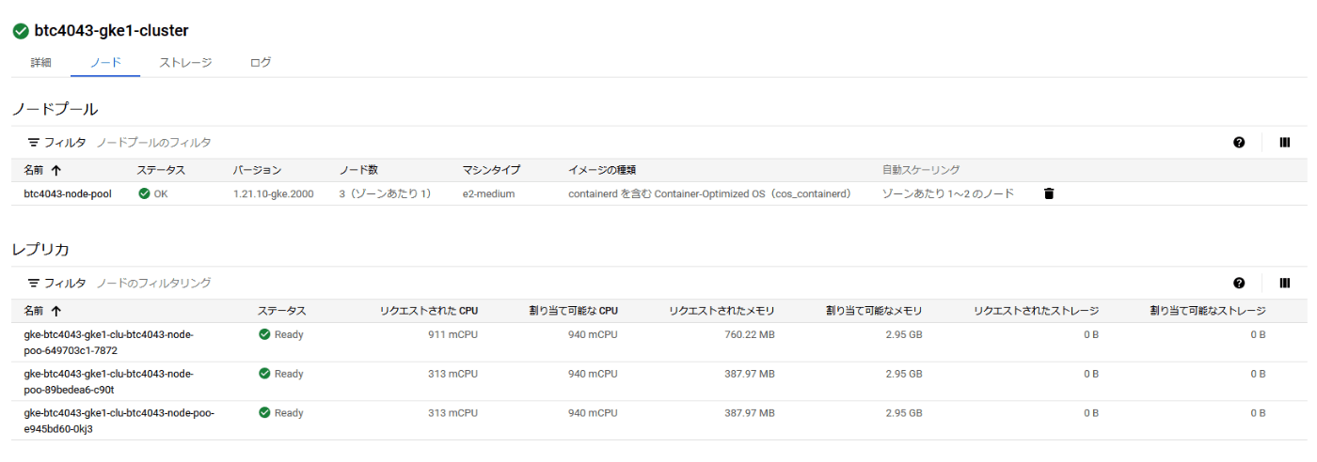Click Ready status icon for node e945bd60-0kj3
Viewport: 1317px width, 462px height.
click(x=264, y=413)
